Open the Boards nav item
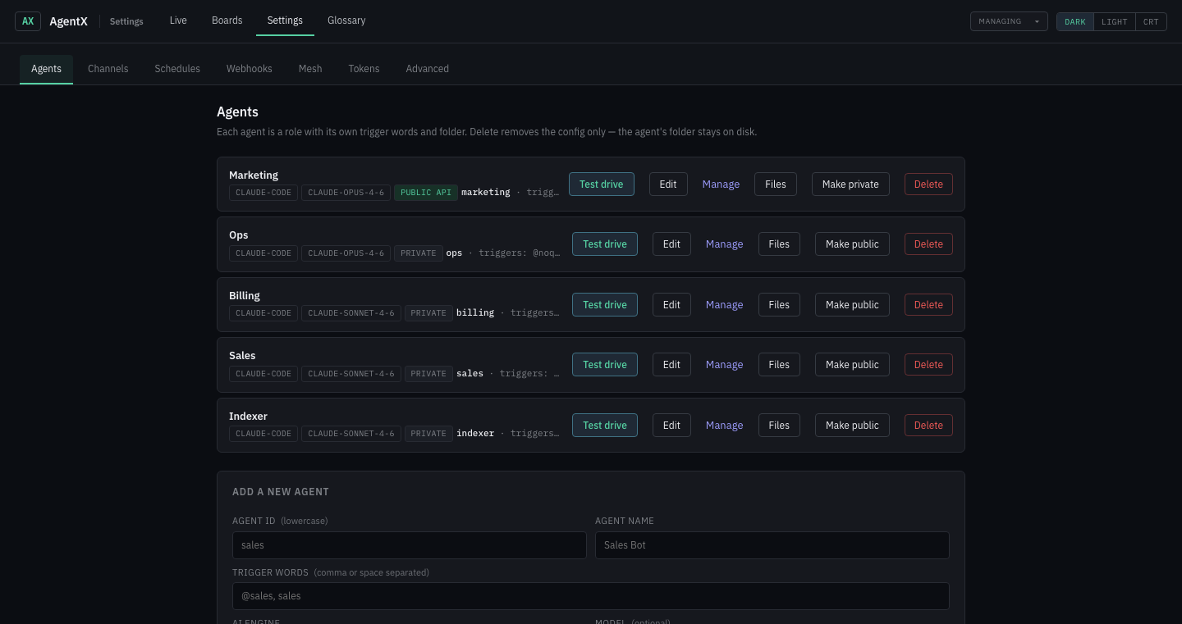1182x624 pixels. click(x=227, y=20)
